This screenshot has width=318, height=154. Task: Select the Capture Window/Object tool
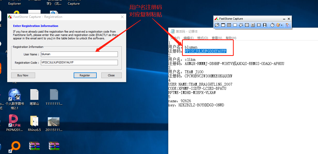(229, 25)
